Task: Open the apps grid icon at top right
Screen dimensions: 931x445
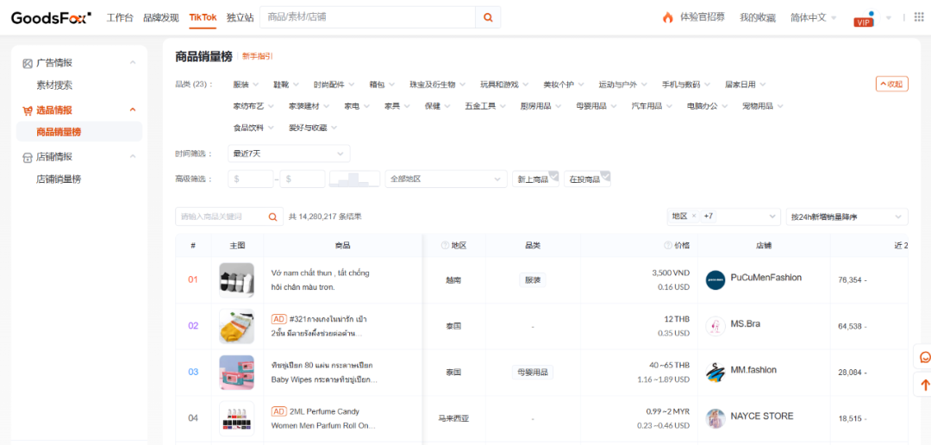Action: 919,17
